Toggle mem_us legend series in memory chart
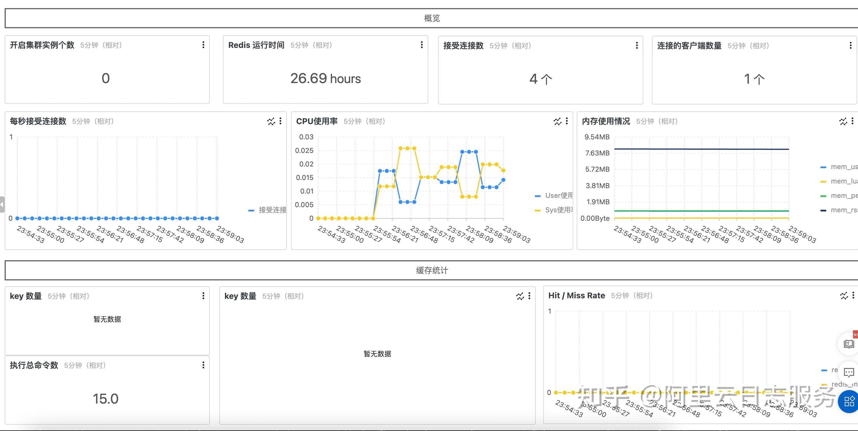The image size is (858, 431). coord(839,167)
